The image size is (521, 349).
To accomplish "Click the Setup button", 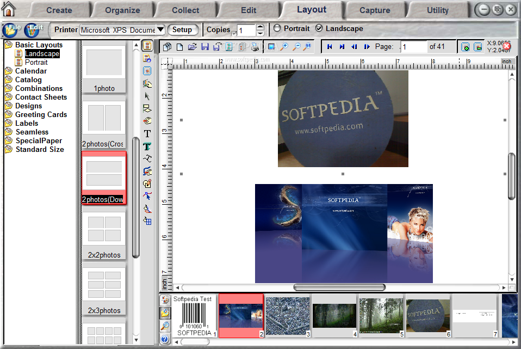I will (x=182, y=30).
